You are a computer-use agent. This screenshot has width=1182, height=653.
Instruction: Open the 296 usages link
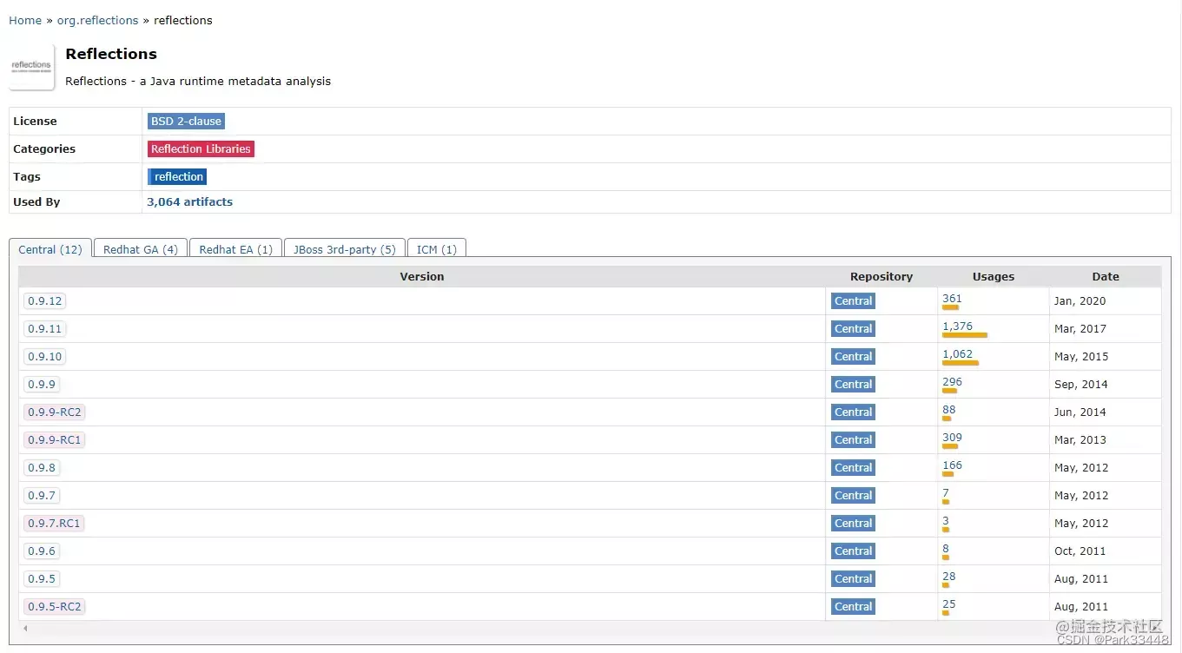pyautogui.click(x=952, y=382)
